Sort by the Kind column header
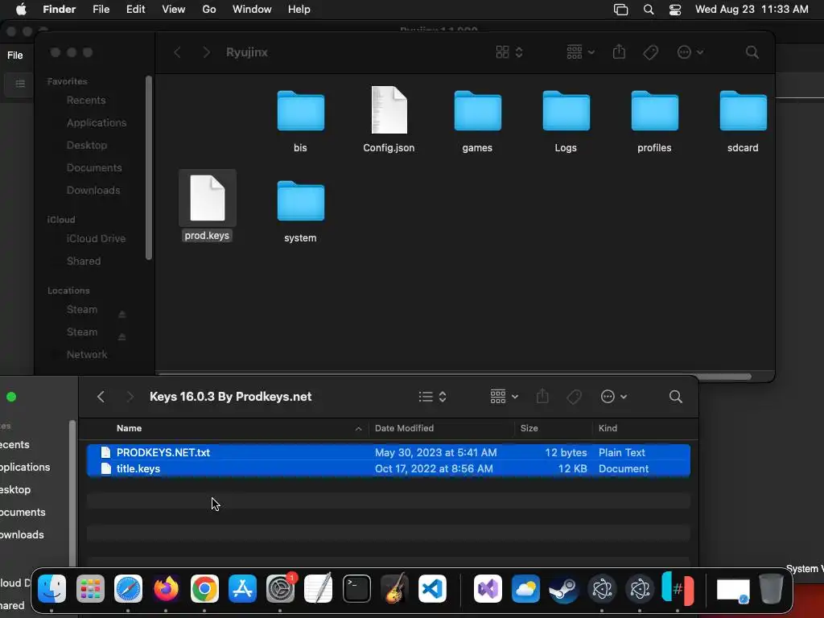 pos(645,428)
